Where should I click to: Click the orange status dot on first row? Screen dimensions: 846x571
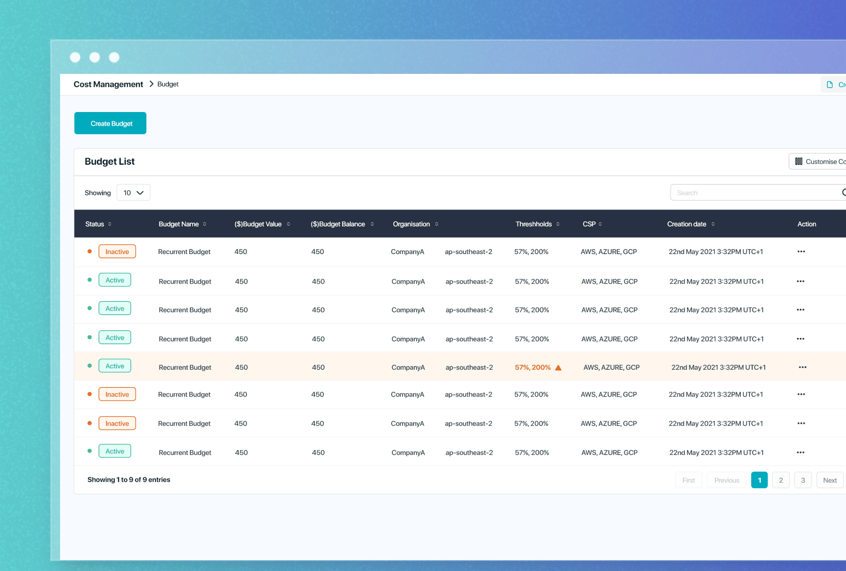coord(89,251)
